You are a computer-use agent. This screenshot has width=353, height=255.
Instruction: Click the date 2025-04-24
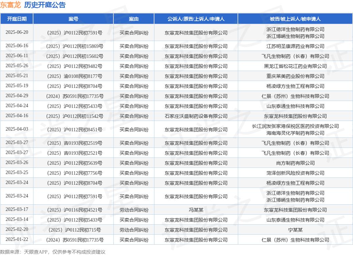click(x=17, y=105)
